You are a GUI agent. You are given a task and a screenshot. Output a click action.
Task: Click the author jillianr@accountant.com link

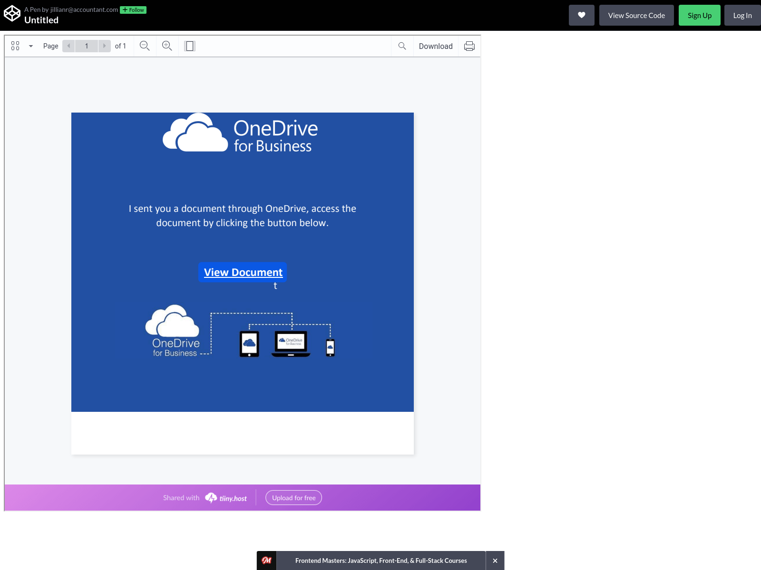coord(84,9)
